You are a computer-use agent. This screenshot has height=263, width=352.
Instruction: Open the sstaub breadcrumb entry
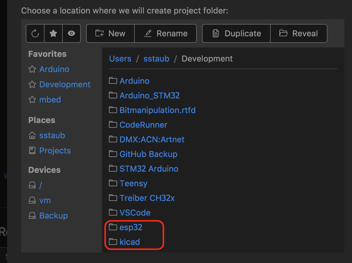click(156, 59)
